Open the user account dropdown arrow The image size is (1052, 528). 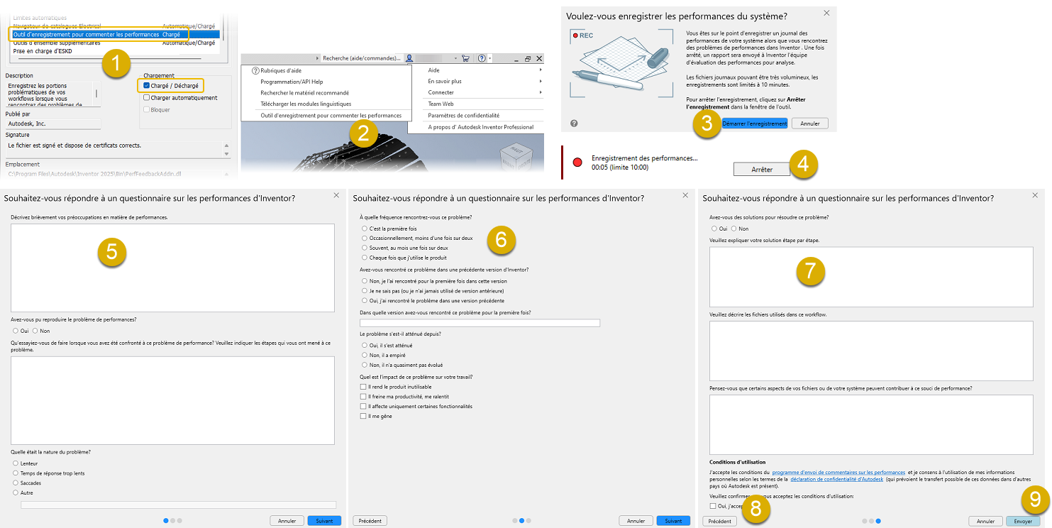455,58
